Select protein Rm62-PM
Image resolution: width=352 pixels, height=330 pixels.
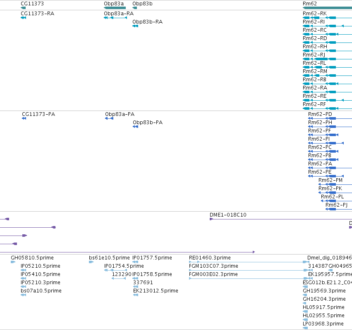(x=330, y=180)
